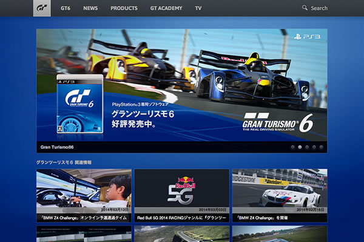The height and width of the screenshot is (242, 364).
Task: Click the Gran Turismo 6 logo on banner
Action: pyautogui.click(x=278, y=122)
